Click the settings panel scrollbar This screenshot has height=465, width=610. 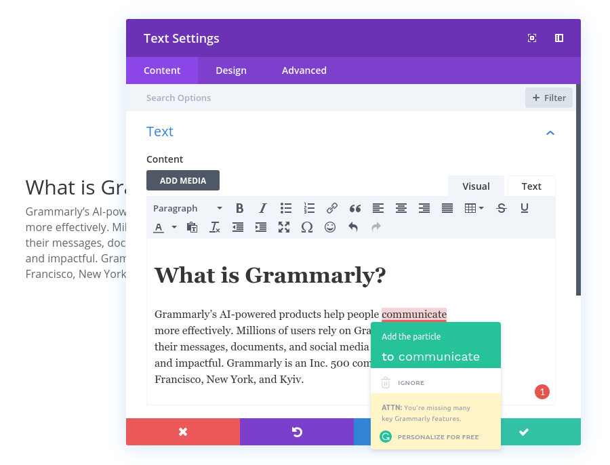click(579, 190)
